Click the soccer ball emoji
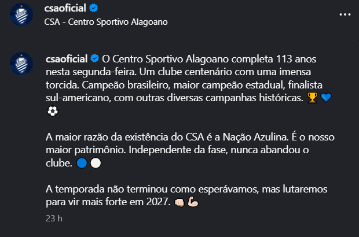This screenshot has width=359, height=237. click(53, 111)
